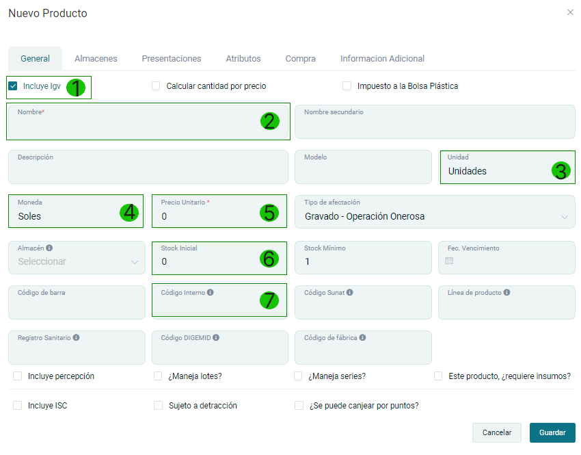Enable Impuesto a la Bolsa Plástica checkbox

(x=347, y=86)
